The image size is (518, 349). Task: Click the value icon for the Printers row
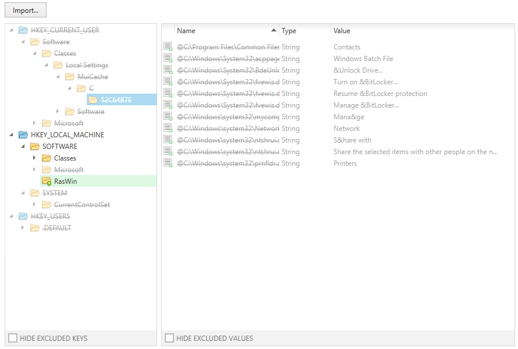[168, 163]
